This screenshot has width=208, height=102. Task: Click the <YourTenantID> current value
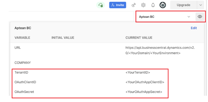pos(138,72)
